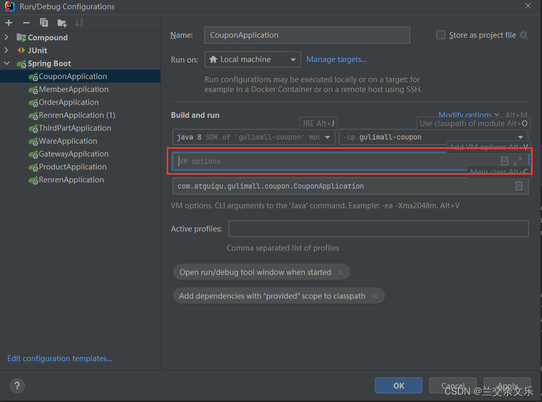The width and height of the screenshot is (542, 402).
Task: Open the Store as project file gear settings
Action: [524, 35]
